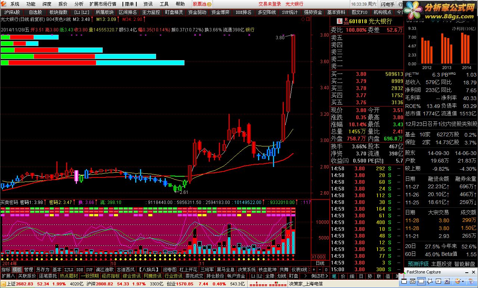Open 预测评级 link

coord(418,264)
